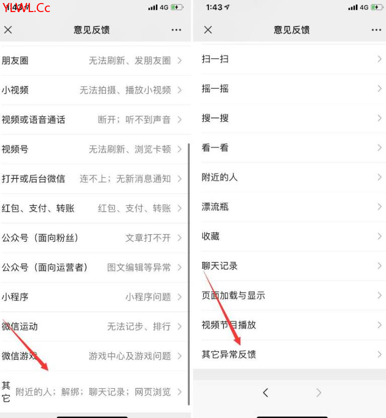Open 其它异常反馈 item
The height and width of the screenshot is (418, 386).
[290, 355]
